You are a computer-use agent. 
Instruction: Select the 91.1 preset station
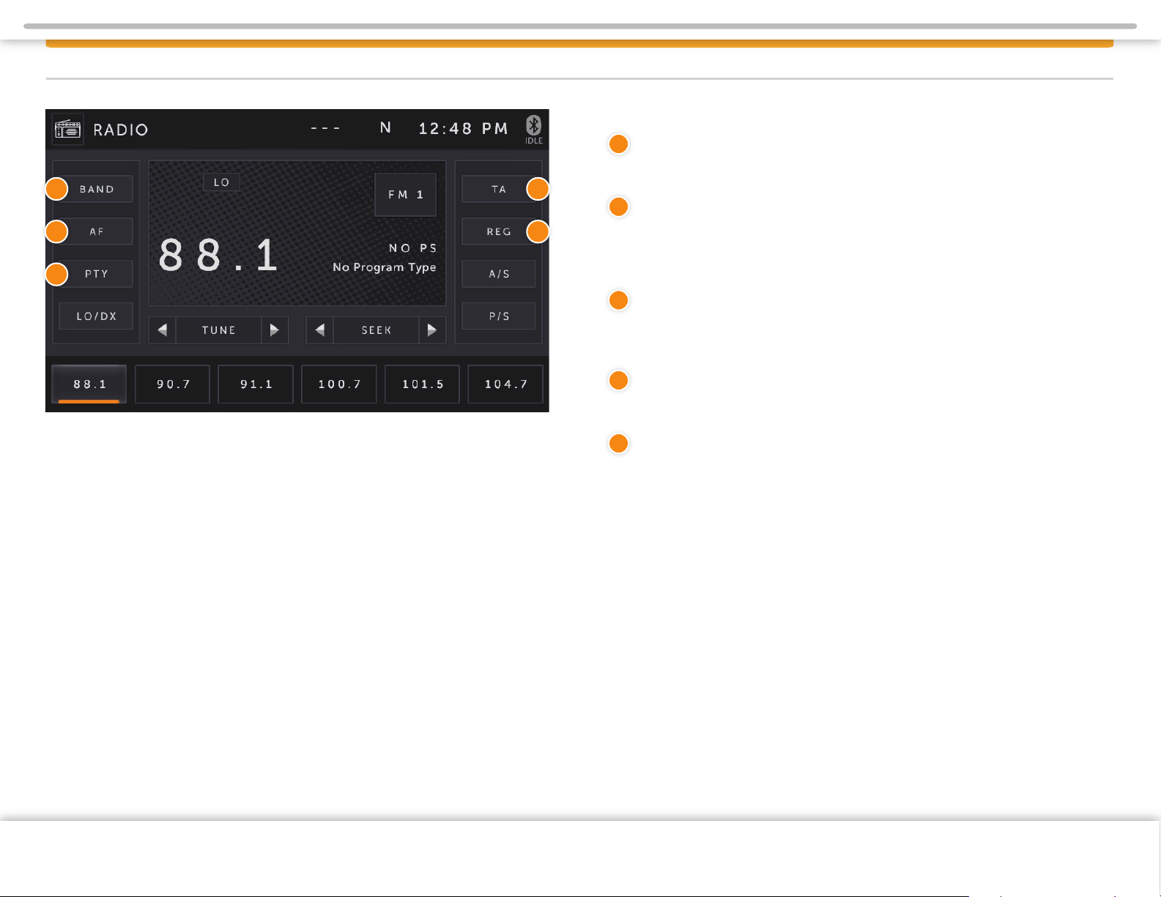click(256, 384)
